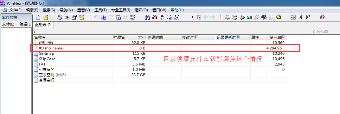Click the blue binoculars Find Text icon
Image resolution: width=340 pixels, height=114 pixels.
147,17
